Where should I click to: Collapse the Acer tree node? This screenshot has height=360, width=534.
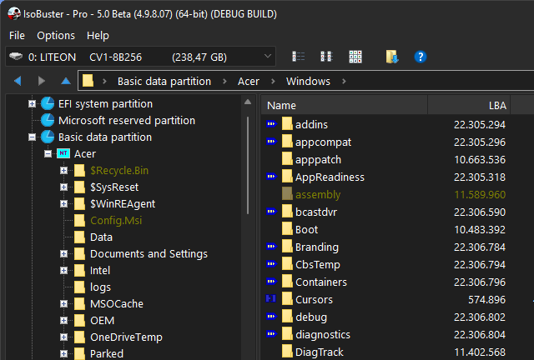[x=48, y=154]
